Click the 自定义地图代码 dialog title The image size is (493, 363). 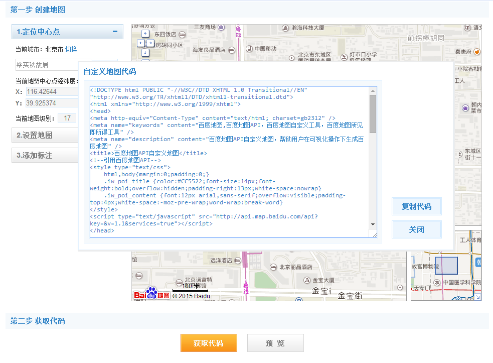tap(110, 71)
